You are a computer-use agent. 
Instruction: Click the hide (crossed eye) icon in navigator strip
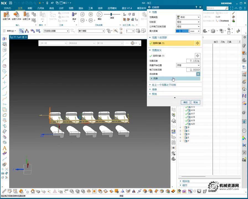pos(174,153)
